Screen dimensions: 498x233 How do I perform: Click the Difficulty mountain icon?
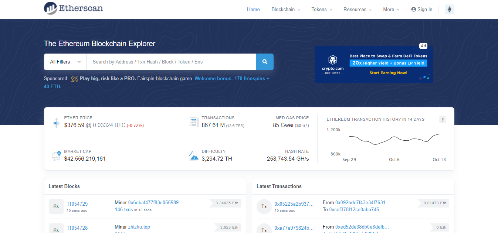(x=194, y=156)
